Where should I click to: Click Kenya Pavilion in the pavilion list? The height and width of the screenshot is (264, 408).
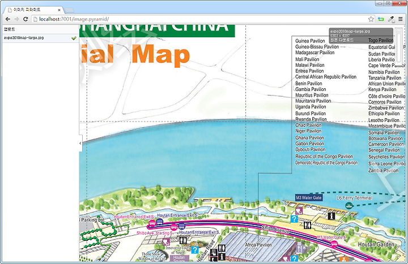tap(382, 89)
